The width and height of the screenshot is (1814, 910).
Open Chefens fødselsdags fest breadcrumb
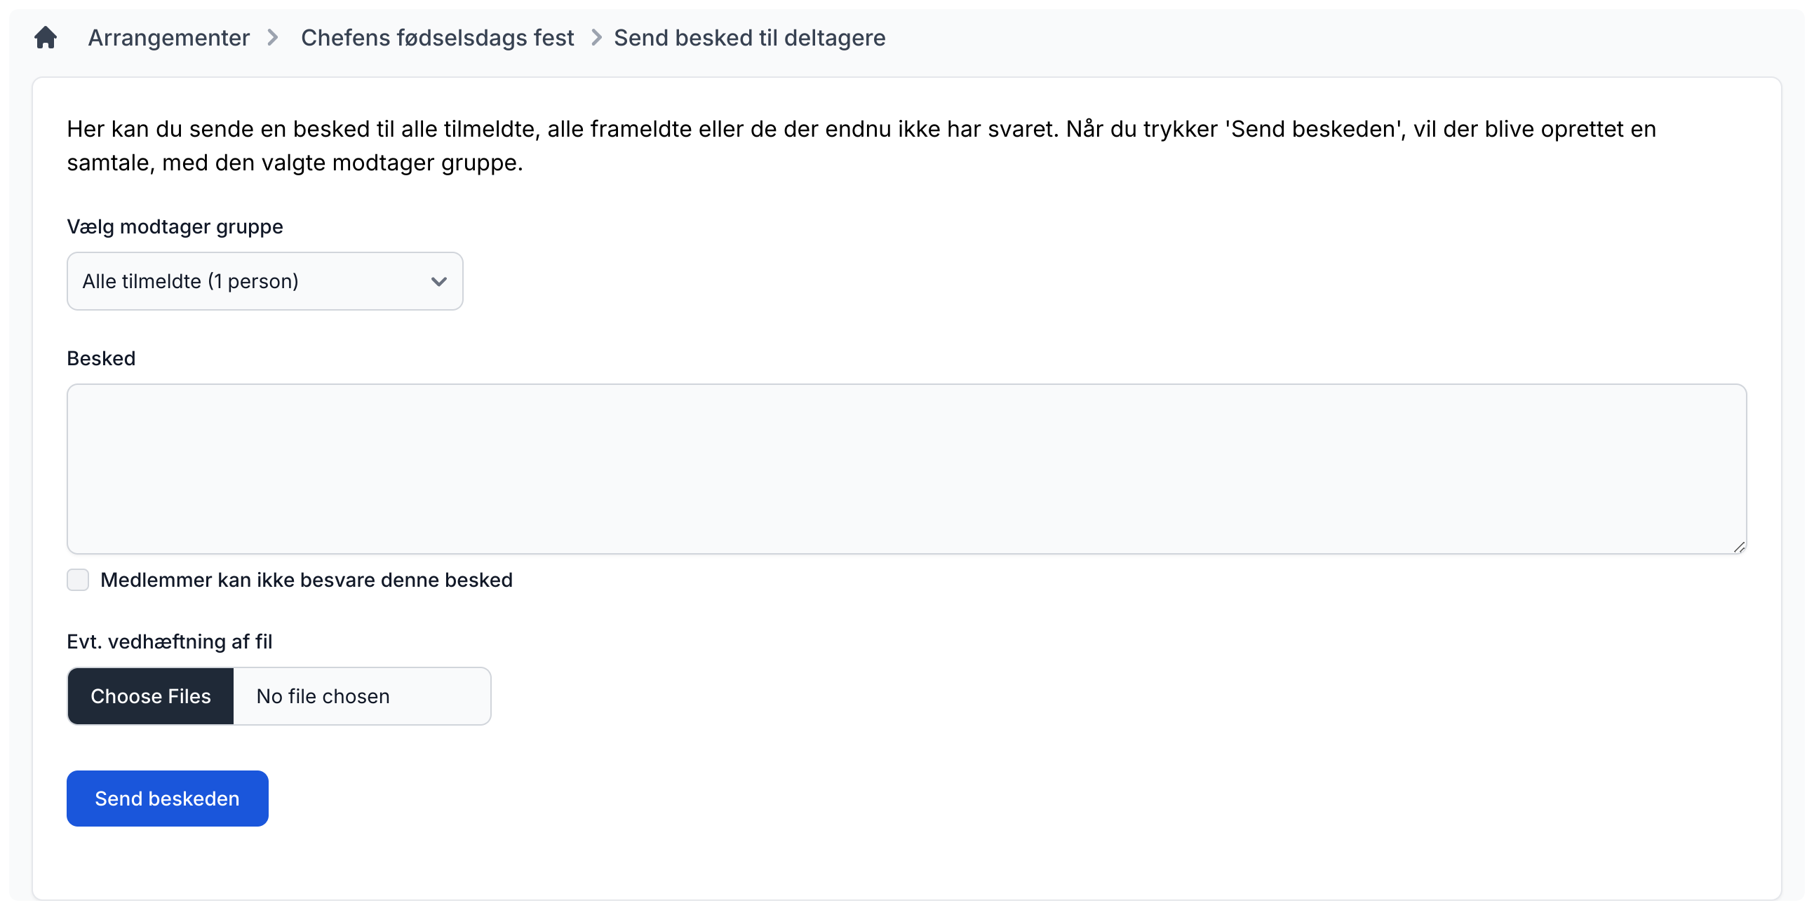pyautogui.click(x=437, y=37)
